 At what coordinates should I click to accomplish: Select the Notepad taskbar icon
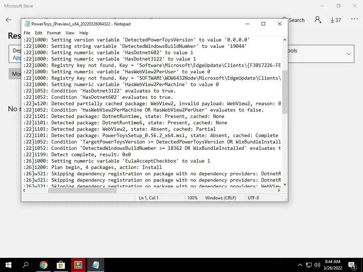tap(96, 265)
